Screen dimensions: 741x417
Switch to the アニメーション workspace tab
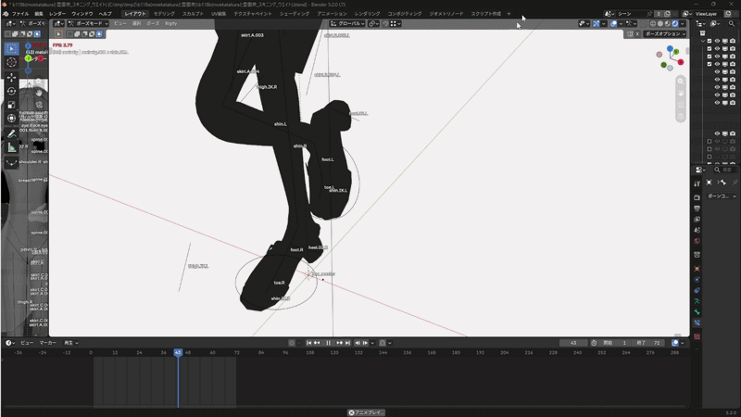coord(332,14)
